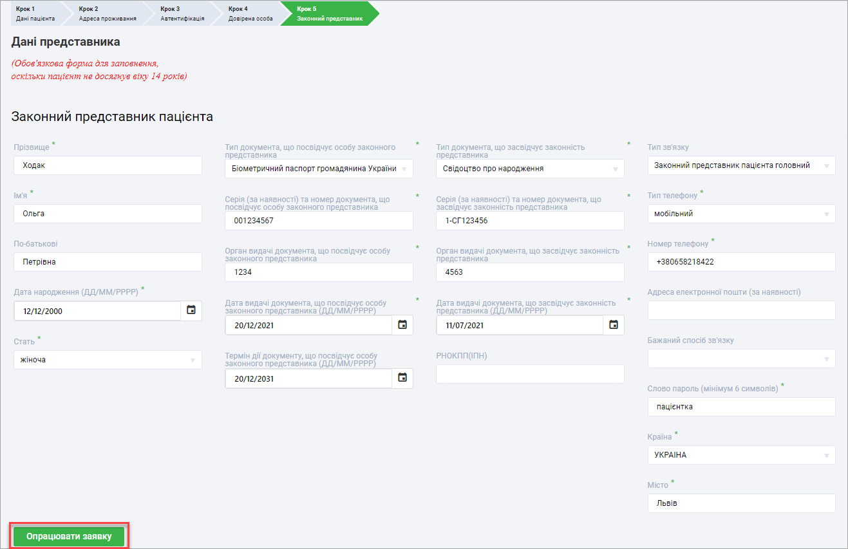This screenshot has height=549, width=848.
Task: Open calendar for identity document issue date
Action: (402, 325)
